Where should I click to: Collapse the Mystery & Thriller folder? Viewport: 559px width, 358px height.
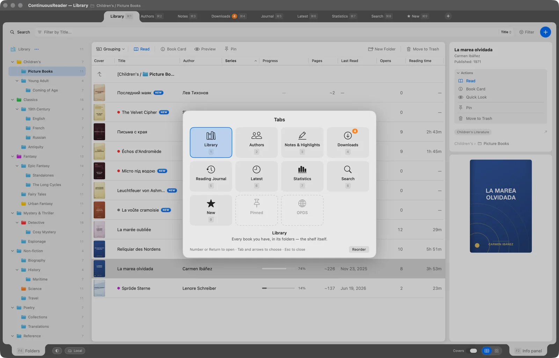click(13, 213)
